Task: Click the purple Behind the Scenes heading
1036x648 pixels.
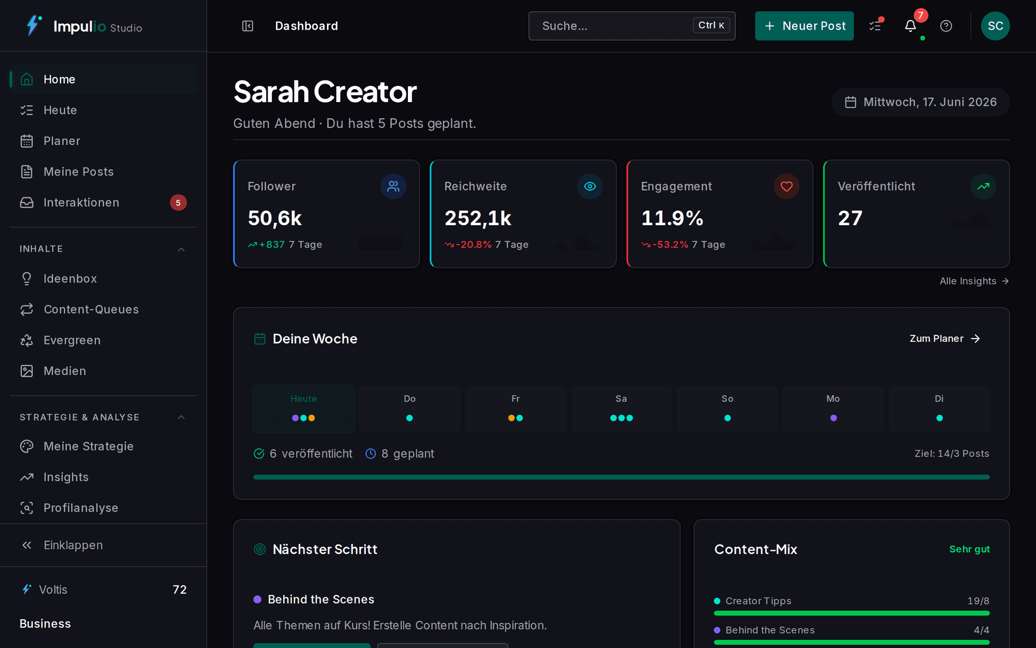Action: click(321, 599)
